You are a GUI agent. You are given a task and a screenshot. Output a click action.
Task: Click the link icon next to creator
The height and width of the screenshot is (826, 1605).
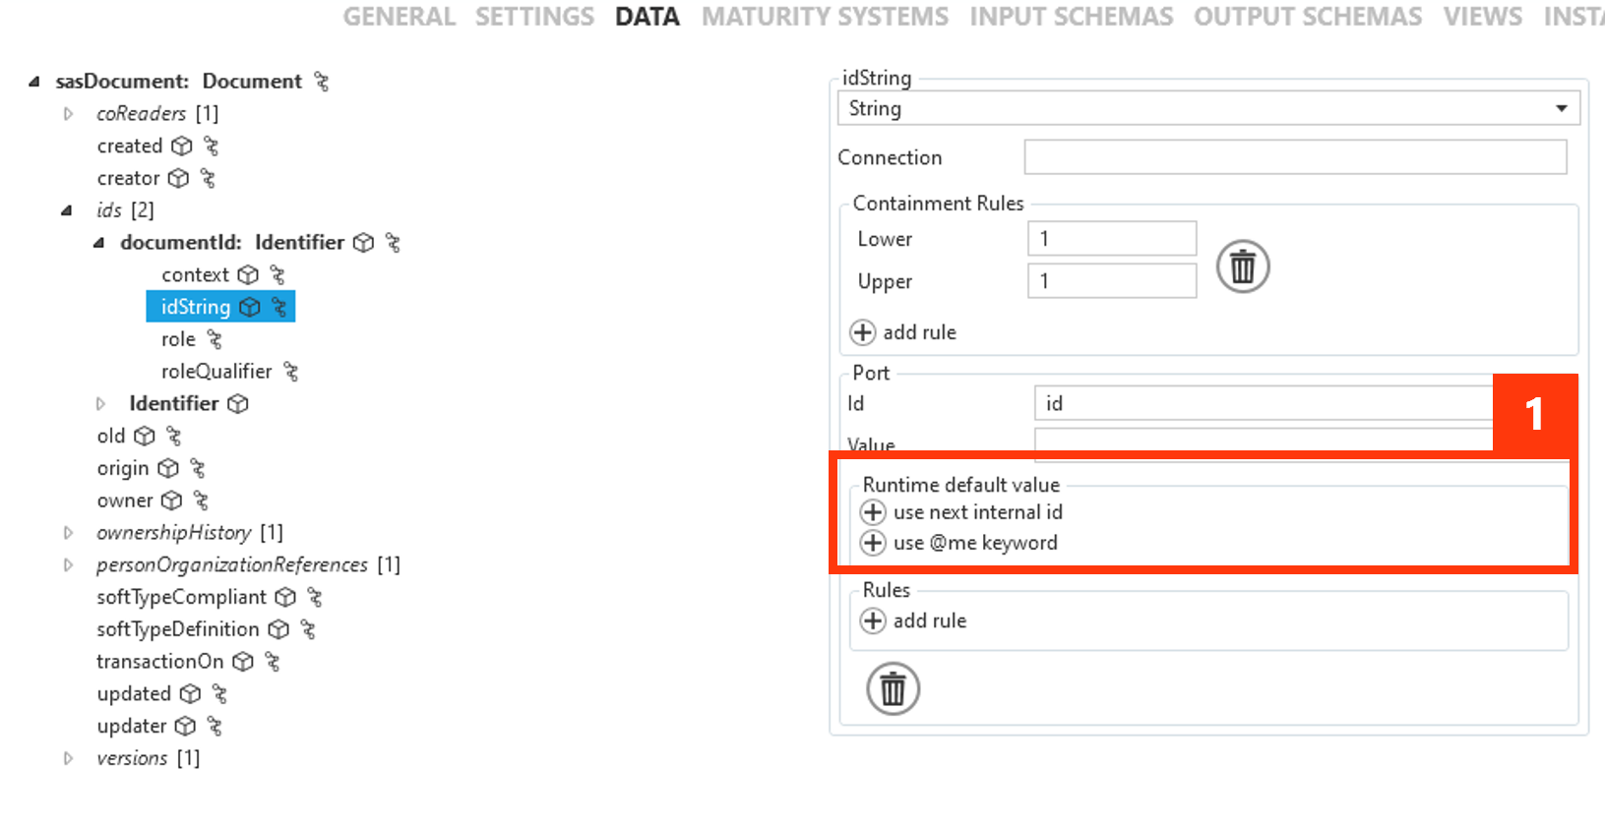(x=208, y=179)
